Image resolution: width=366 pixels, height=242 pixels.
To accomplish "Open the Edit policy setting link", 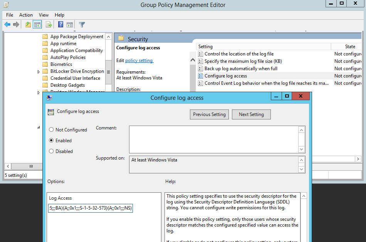I will (139, 61).
